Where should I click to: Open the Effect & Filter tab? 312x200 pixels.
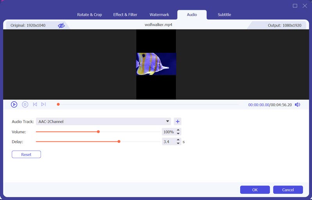(x=125, y=15)
